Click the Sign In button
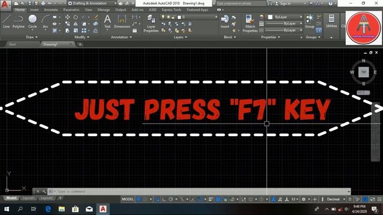The image size is (383, 215). pos(283,4)
